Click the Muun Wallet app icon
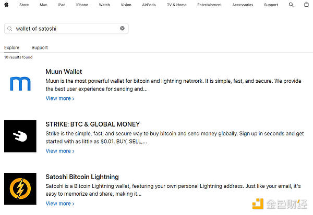The width and height of the screenshot is (313, 215). (x=20, y=83)
